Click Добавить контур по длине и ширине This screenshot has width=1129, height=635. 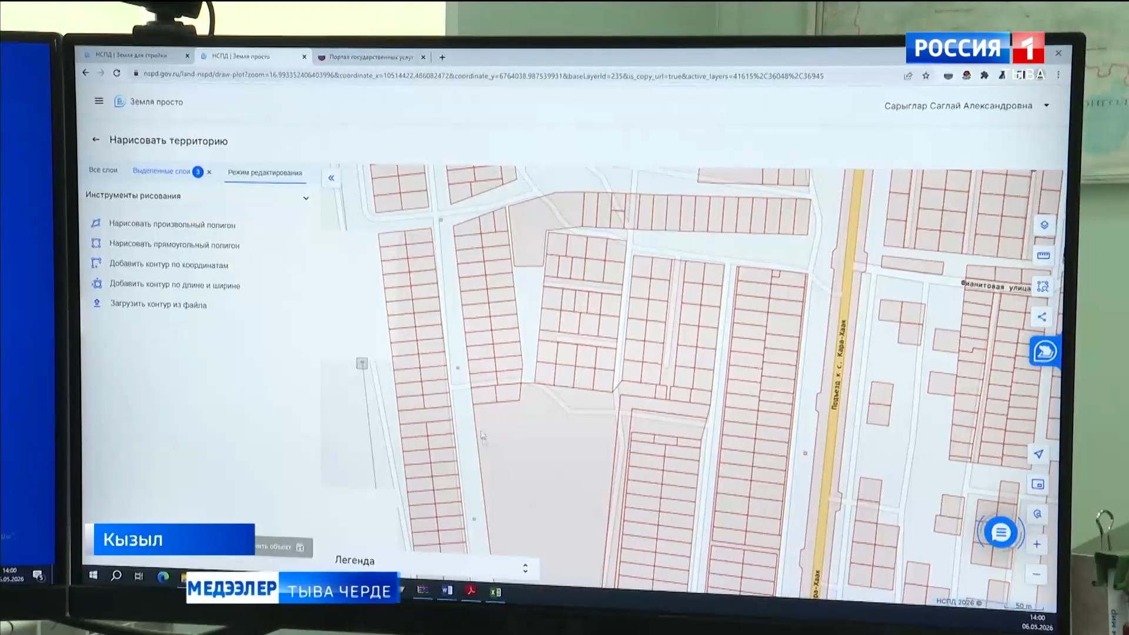click(175, 285)
